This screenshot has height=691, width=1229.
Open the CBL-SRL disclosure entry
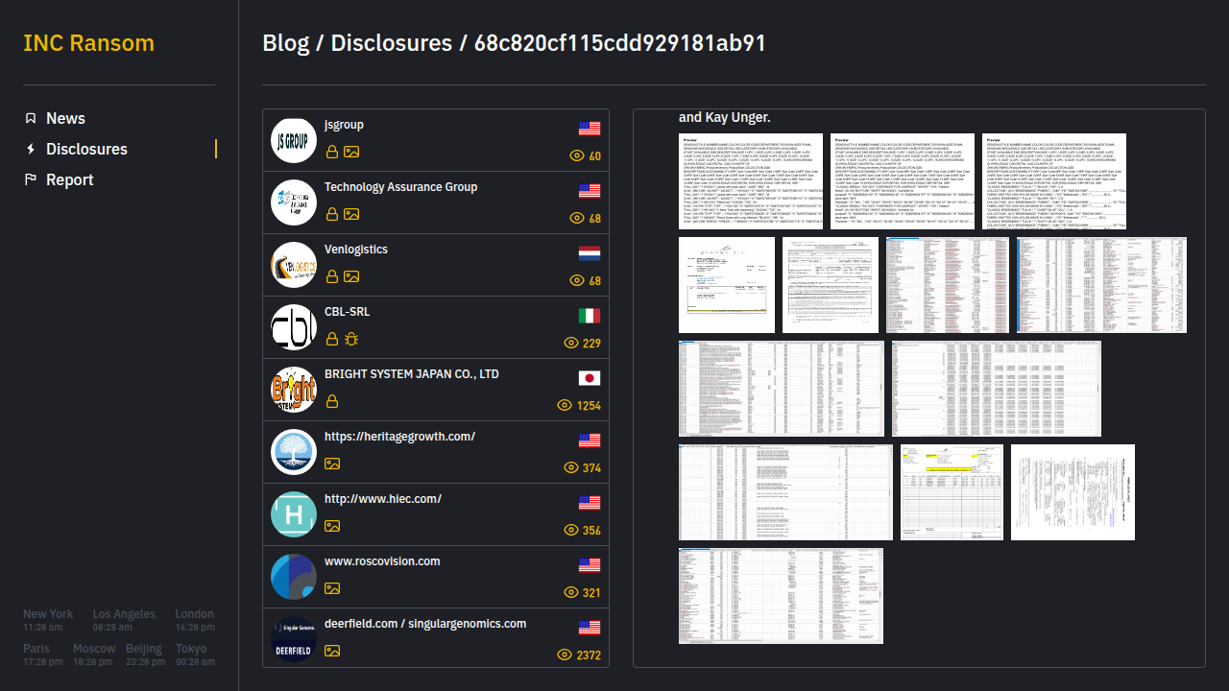click(x=436, y=328)
